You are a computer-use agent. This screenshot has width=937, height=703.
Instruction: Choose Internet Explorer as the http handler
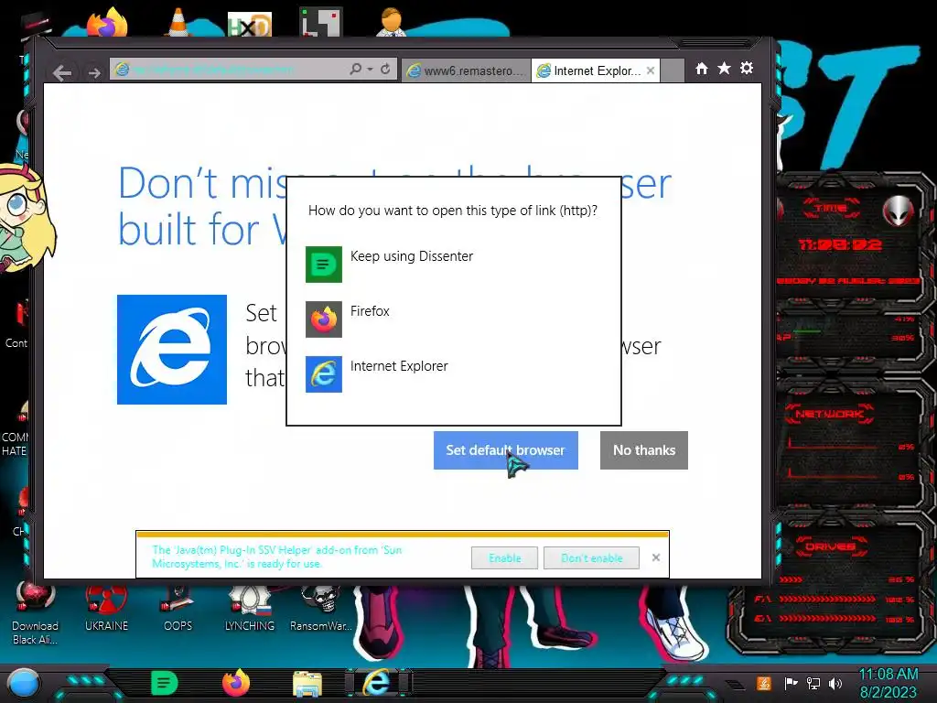pos(454,373)
